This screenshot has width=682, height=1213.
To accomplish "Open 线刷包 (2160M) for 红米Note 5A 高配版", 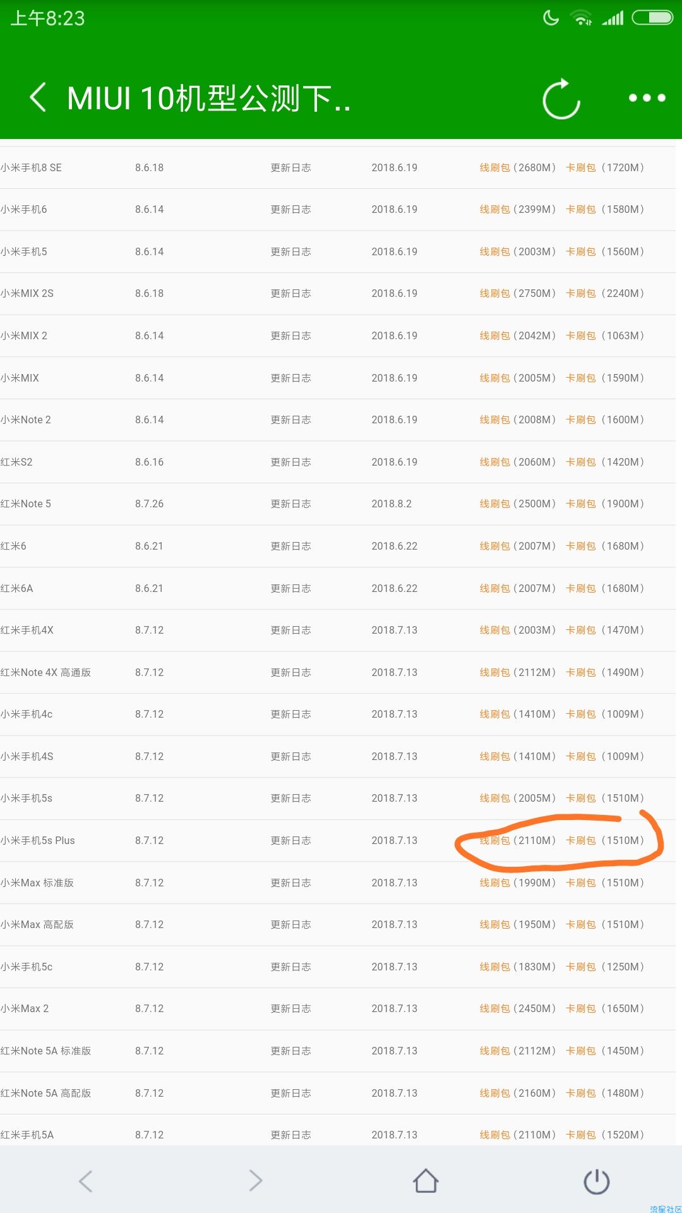I will pyautogui.click(x=495, y=1093).
